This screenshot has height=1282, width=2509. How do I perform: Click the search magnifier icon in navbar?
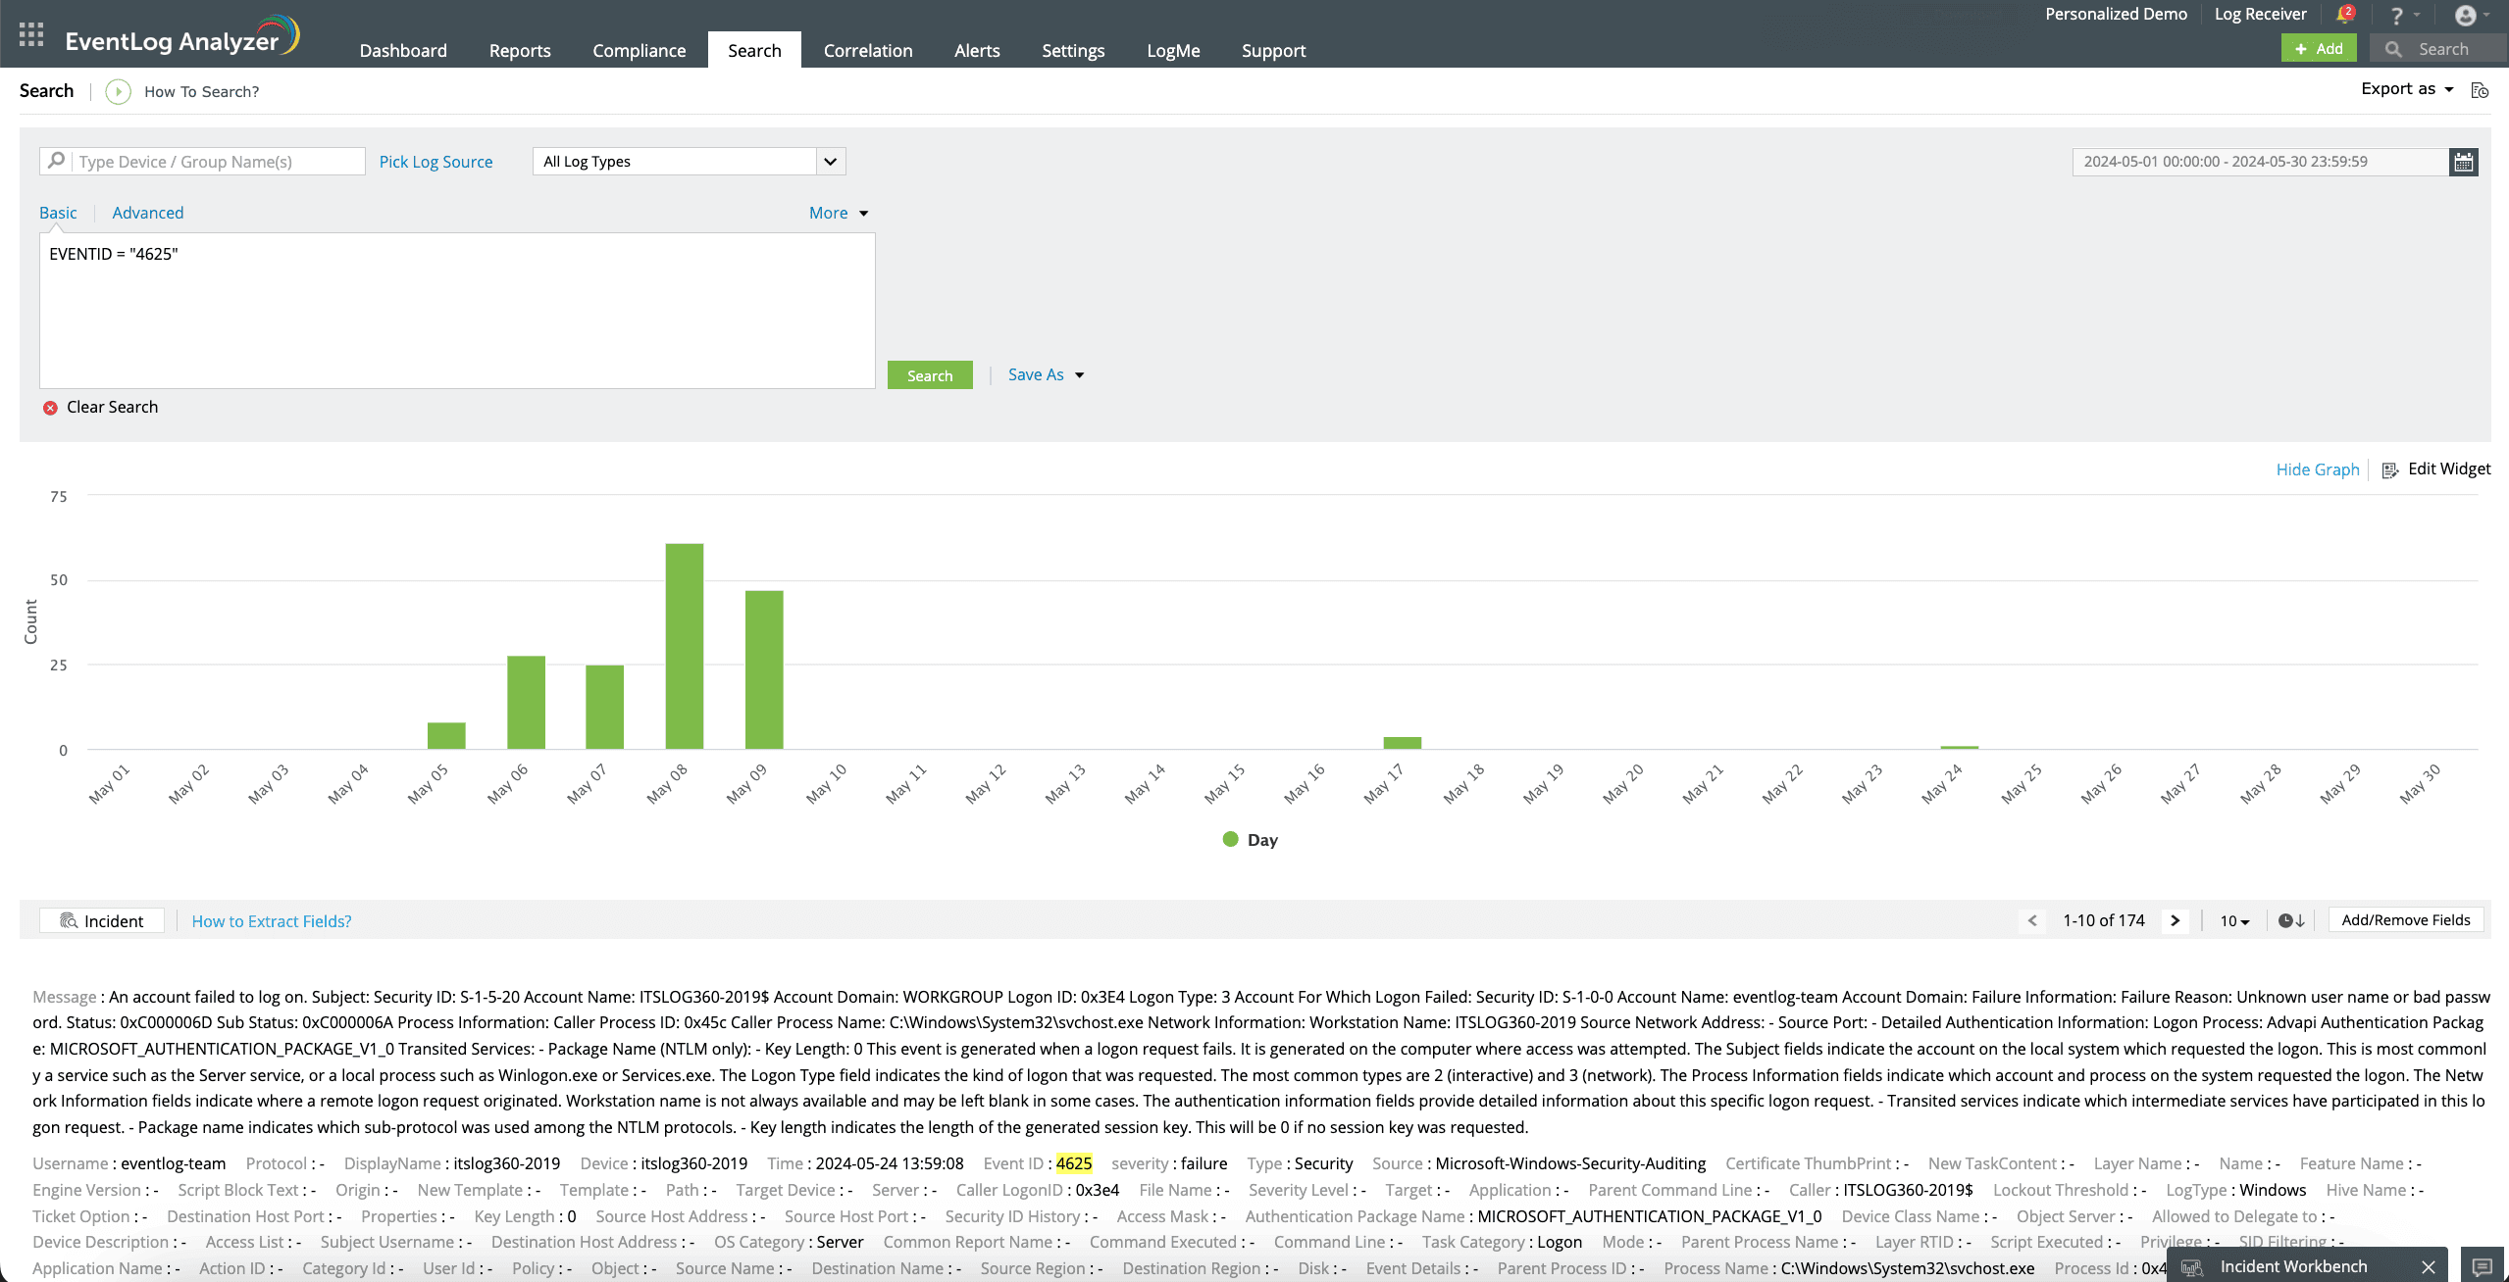click(2394, 49)
